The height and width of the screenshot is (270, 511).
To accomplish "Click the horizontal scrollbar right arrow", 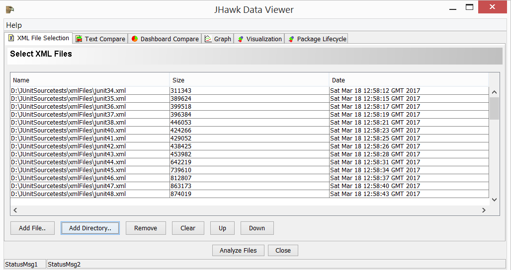I will 484,210.
